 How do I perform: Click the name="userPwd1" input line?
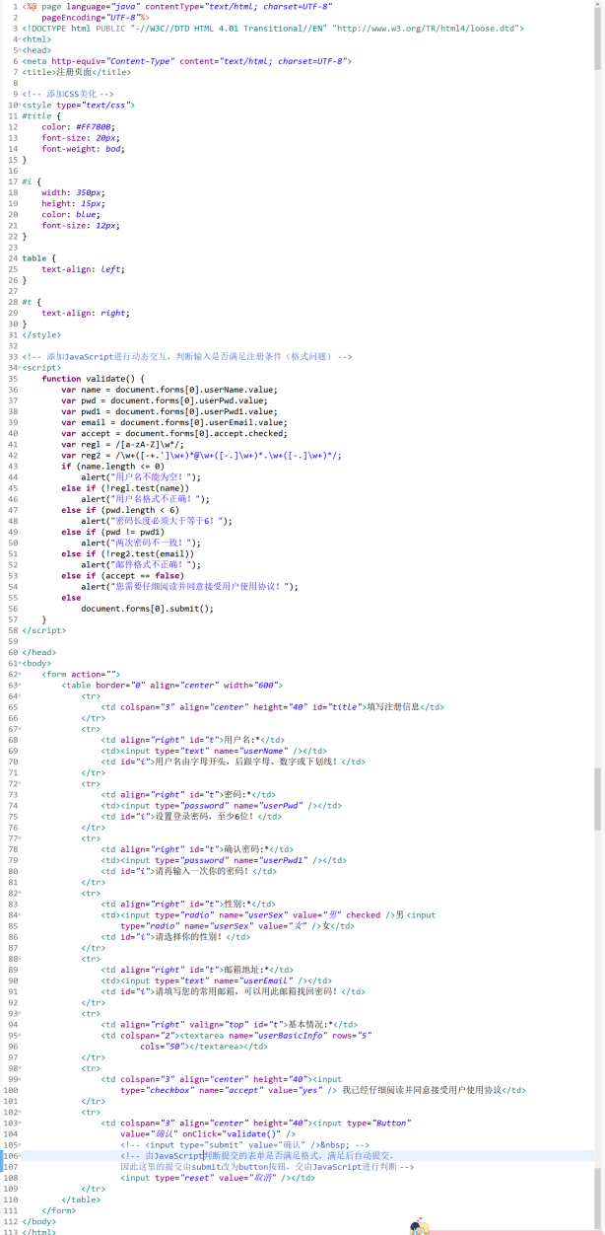224,860
